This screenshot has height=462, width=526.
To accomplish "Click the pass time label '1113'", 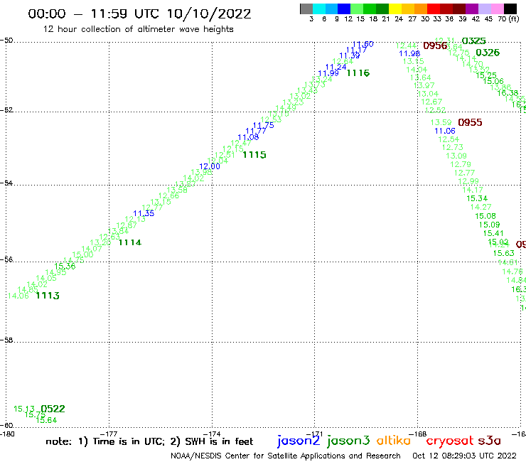I will click(48, 296).
